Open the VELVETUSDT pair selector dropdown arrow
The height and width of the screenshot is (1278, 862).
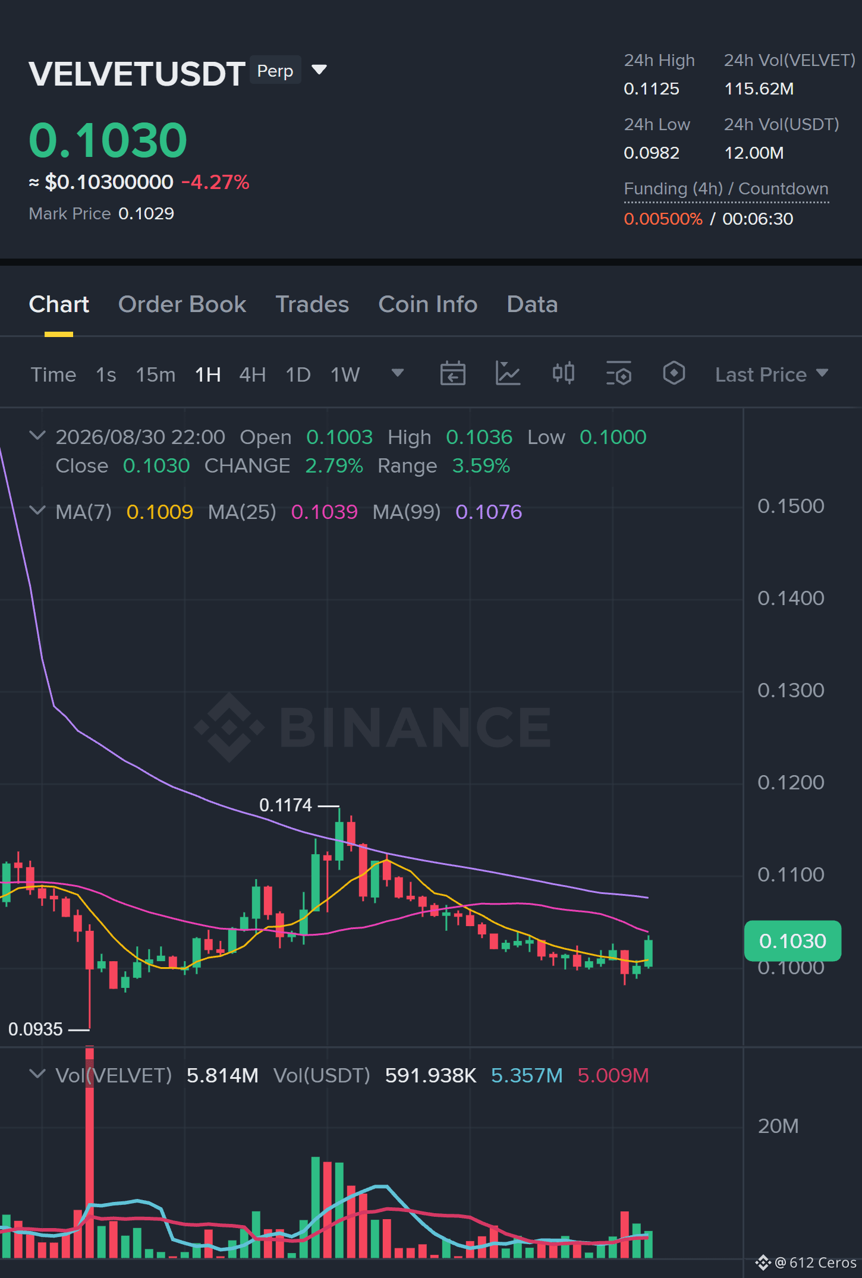point(319,70)
